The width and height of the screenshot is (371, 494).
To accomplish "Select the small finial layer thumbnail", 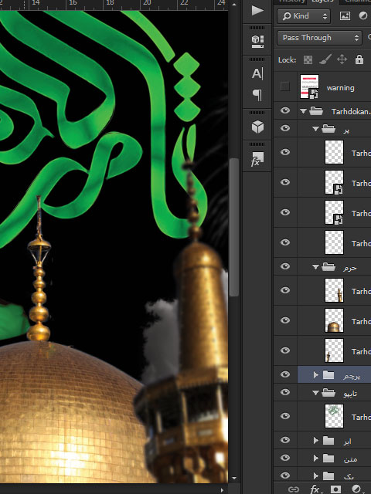I will point(334,350).
